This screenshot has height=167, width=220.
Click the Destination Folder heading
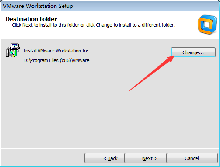(x=31, y=19)
